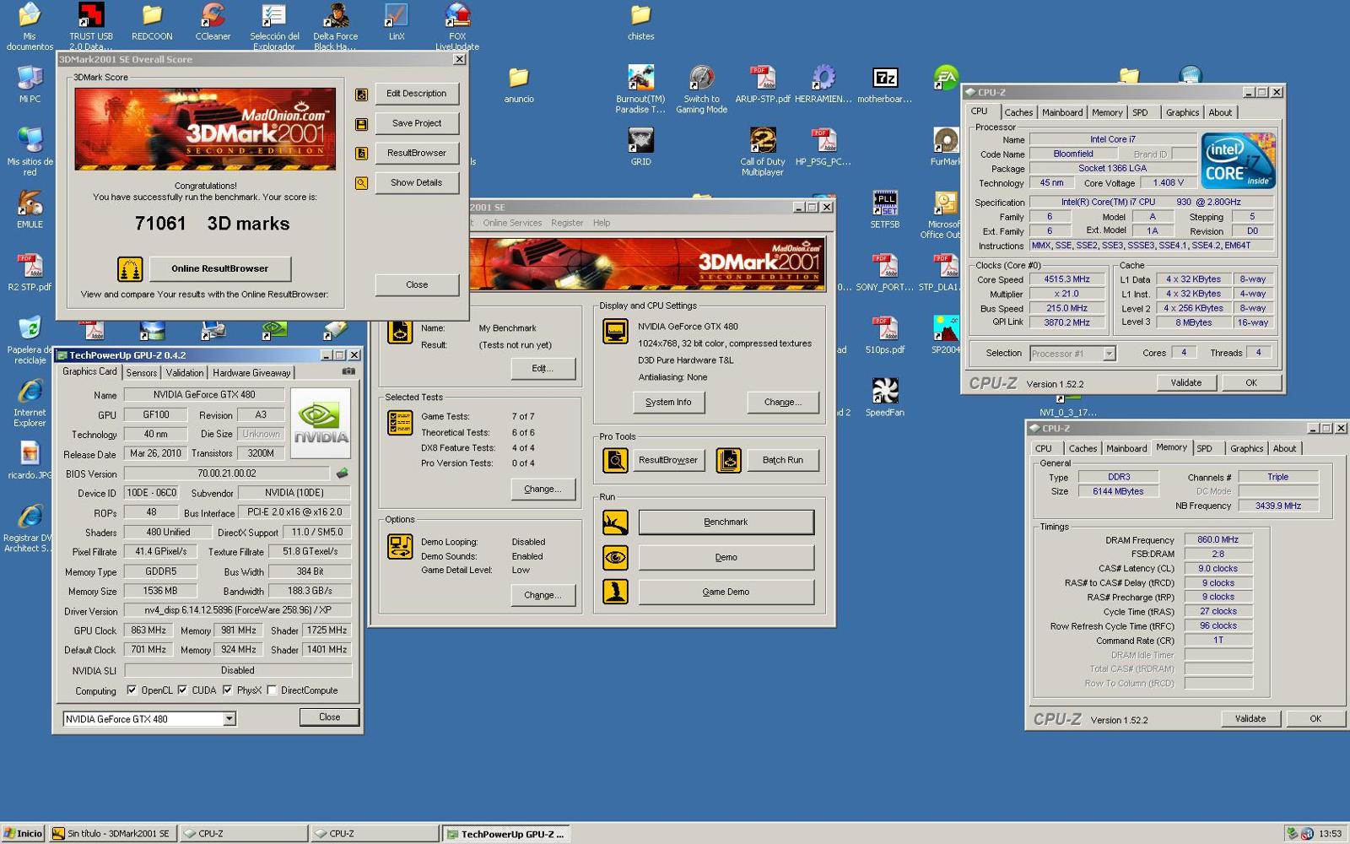Open Call of Duty Multiplayer shortcut
The height and width of the screenshot is (844, 1350).
tap(763, 151)
